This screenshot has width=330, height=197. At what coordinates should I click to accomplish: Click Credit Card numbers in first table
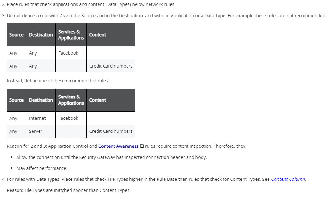tap(111, 66)
